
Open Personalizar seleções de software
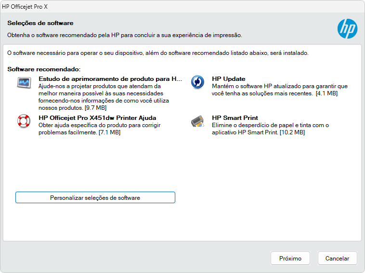[x=95, y=197]
